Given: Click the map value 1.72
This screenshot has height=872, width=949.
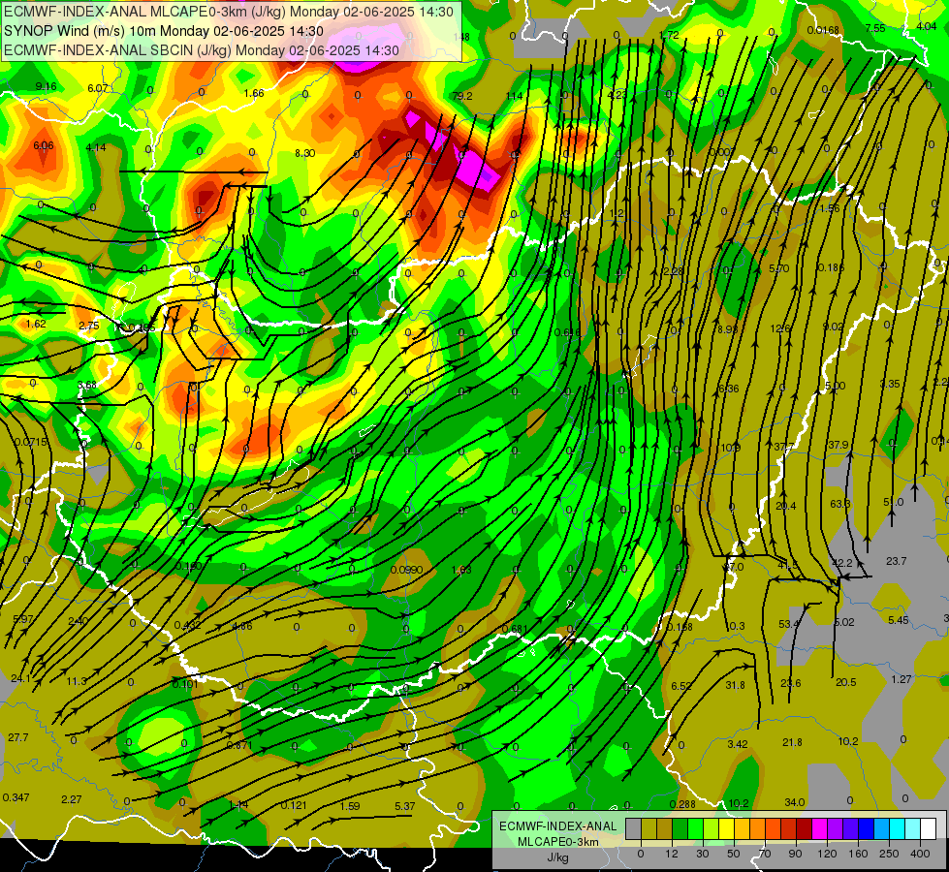Looking at the screenshot, I should coord(670,35).
